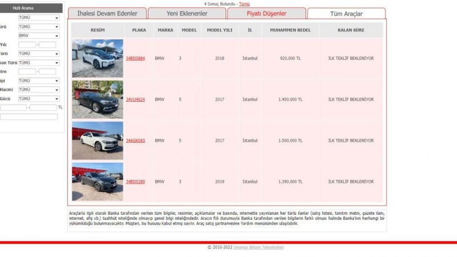Screen dimensions: 457x257
Task: Expand the TÜMÜ dropdown just above the BMW dropdown
Action: 39,26
